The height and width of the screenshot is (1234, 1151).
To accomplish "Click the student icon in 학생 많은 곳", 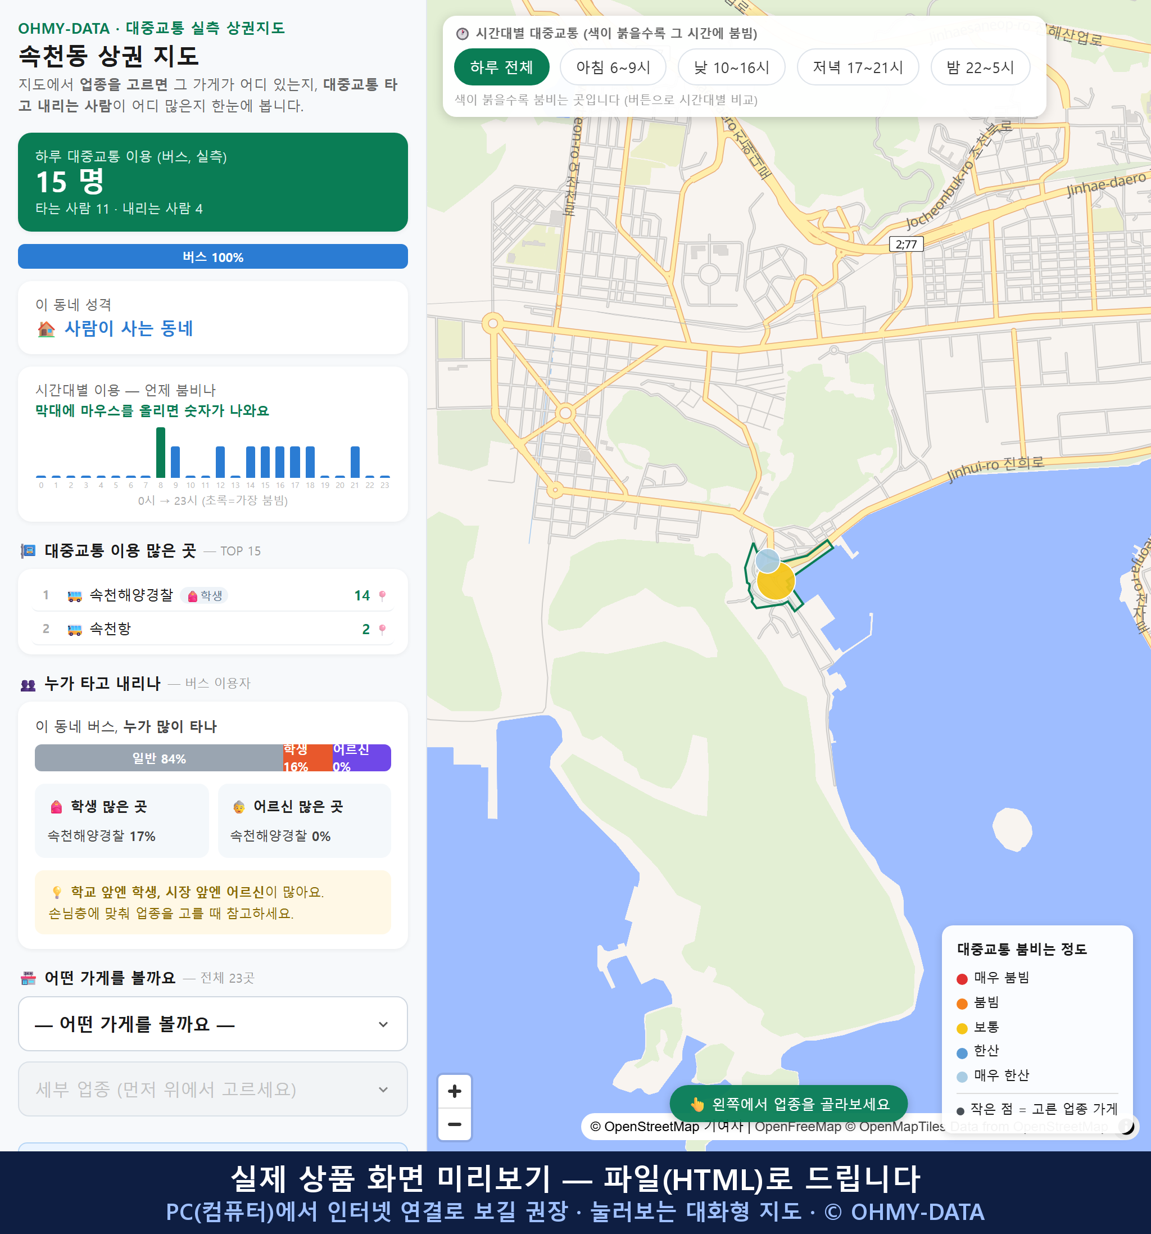I will point(56,807).
